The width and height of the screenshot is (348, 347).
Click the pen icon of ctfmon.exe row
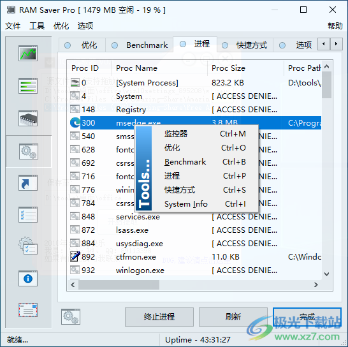[x=75, y=256]
